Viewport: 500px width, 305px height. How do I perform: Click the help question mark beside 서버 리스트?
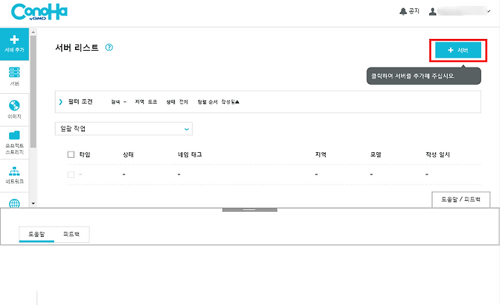(x=109, y=47)
